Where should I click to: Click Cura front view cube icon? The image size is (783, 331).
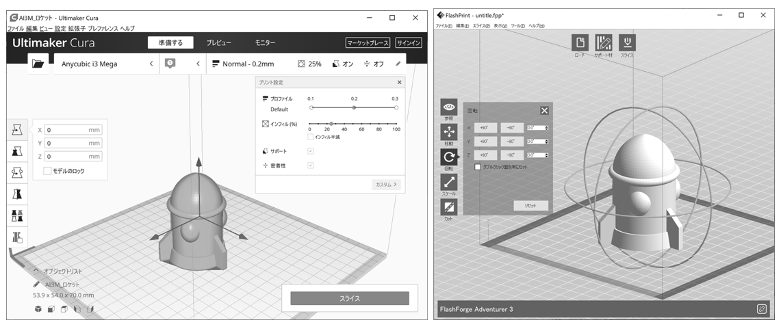click(x=51, y=309)
